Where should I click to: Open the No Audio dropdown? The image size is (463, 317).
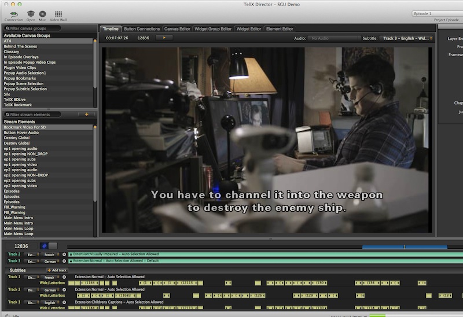[x=334, y=38]
